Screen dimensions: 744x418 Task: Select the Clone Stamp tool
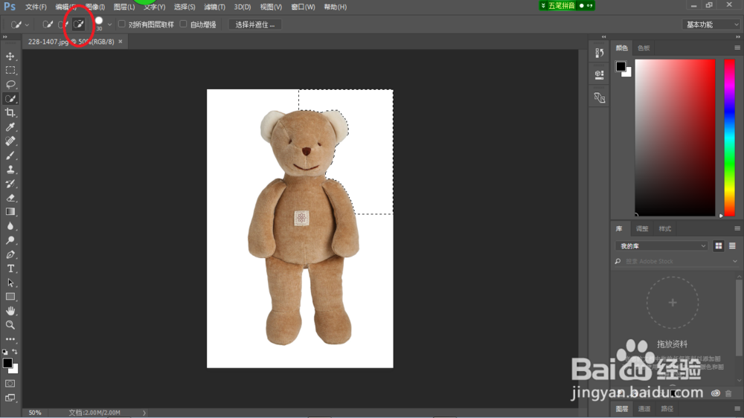coord(10,170)
